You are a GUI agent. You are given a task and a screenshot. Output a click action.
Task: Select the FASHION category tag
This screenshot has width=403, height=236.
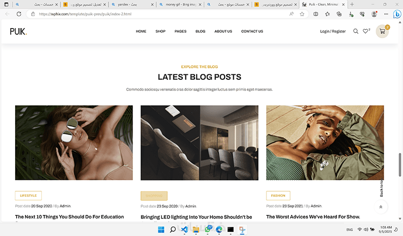tap(278, 195)
